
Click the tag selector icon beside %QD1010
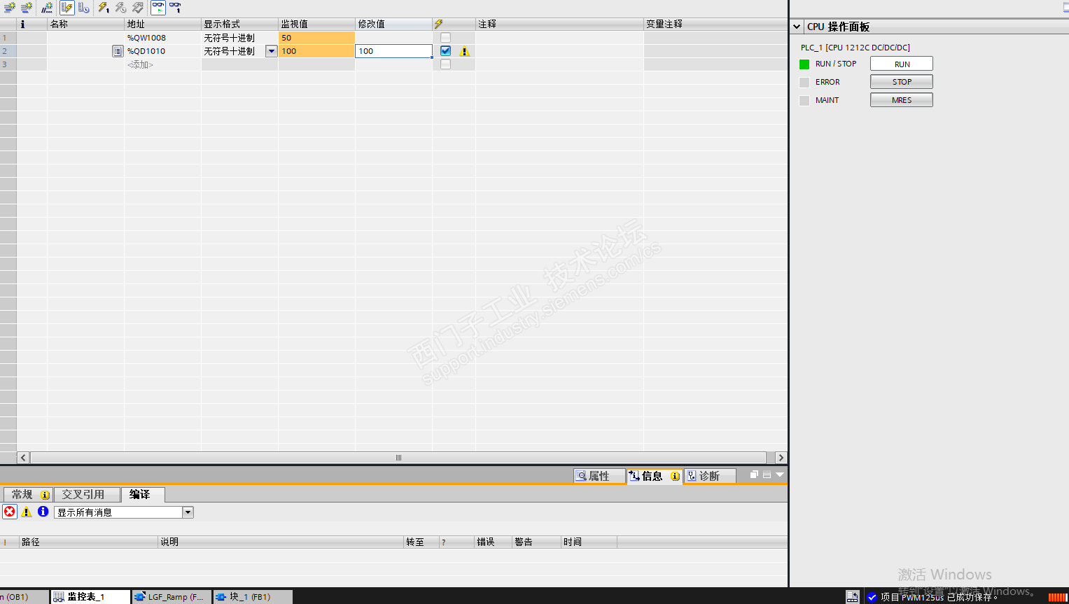click(x=118, y=51)
